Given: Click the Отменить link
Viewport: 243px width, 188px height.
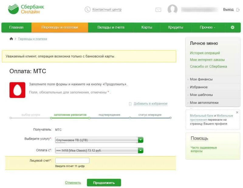Looking at the screenshot, I should (73, 183).
